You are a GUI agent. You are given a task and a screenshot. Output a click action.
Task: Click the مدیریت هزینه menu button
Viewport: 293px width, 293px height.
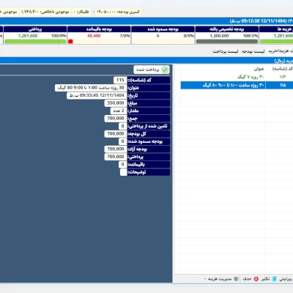(x=221, y=279)
